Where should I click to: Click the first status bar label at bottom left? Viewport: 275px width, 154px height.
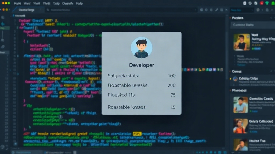[x=24, y=152]
